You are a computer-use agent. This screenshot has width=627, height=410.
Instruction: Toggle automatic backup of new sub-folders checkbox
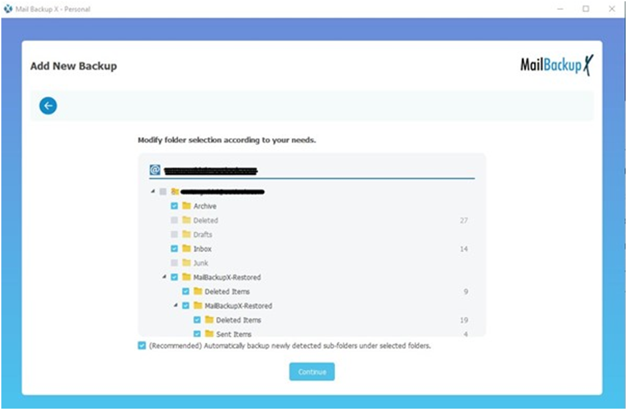click(x=142, y=346)
